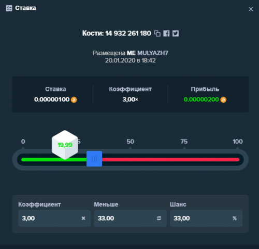Click the blue slider handle
This screenshot has height=249, width=259.
click(x=94, y=159)
